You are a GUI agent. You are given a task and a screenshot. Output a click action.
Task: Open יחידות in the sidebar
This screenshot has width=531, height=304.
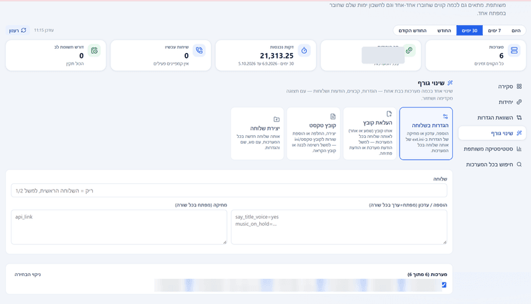pyautogui.click(x=492, y=102)
